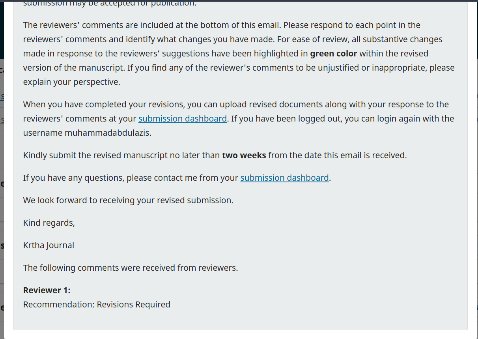The width and height of the screenshot is (478, 339).
Task: Open the submission dashboard link after 'contact me from your'
Action: click(x=285, y=178)
